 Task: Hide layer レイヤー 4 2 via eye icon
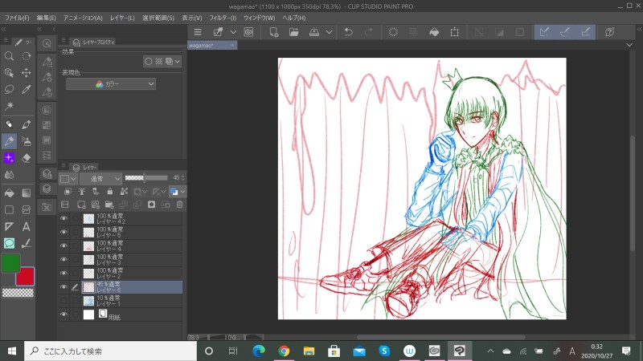pos(63,219)
